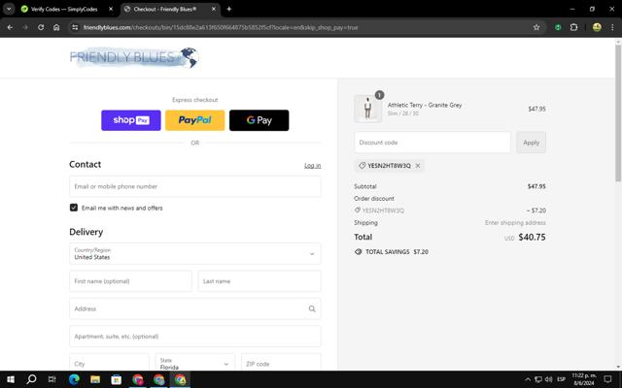The image size is (622, 388).
Task: Open the green extension icon
Action: click(x=558, y=27)
